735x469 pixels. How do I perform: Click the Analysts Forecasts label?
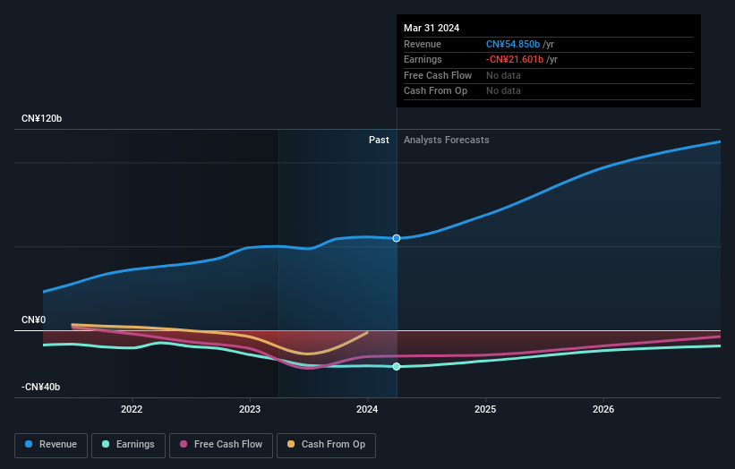pos(446,141)
